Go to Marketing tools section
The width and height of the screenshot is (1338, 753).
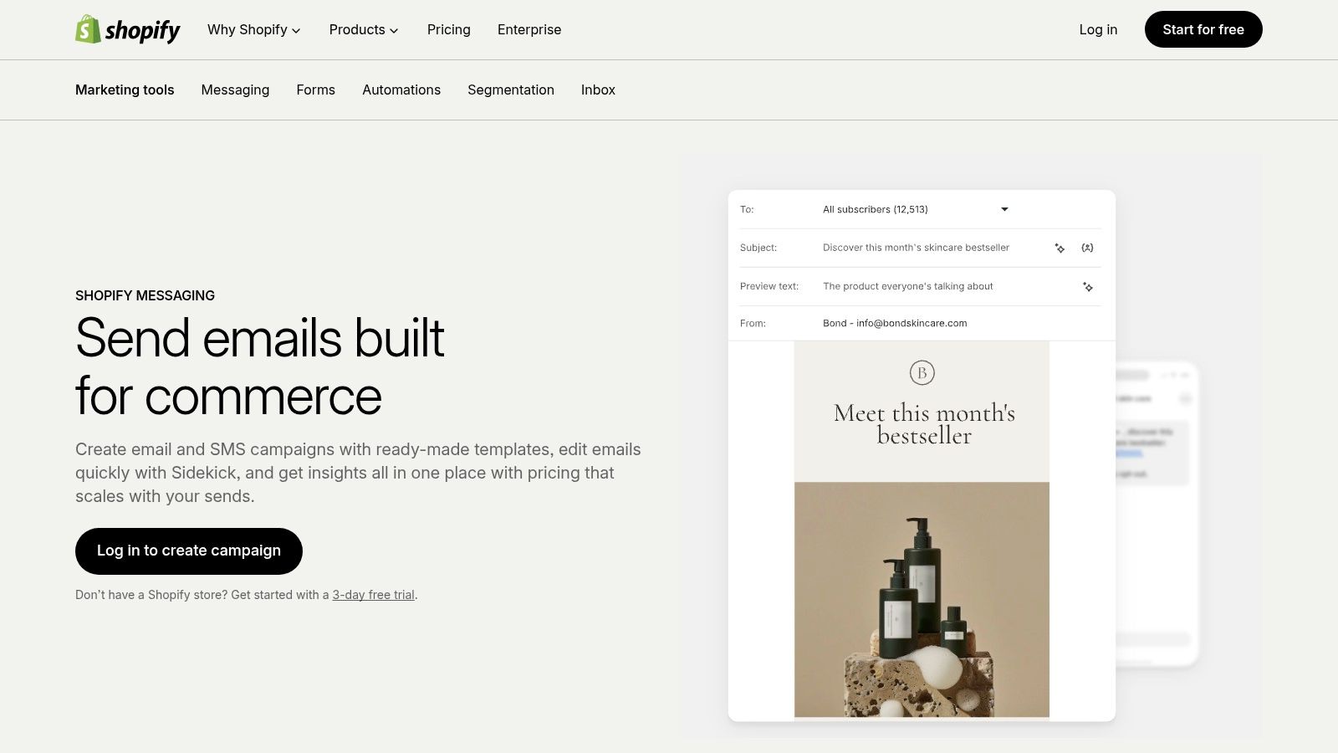click(125, 90)
